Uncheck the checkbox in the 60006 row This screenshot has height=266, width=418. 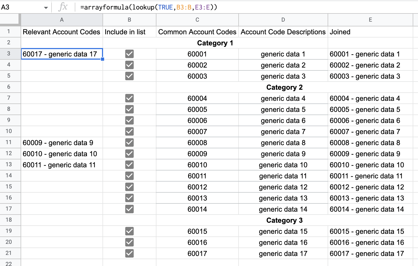click(129, 120)
